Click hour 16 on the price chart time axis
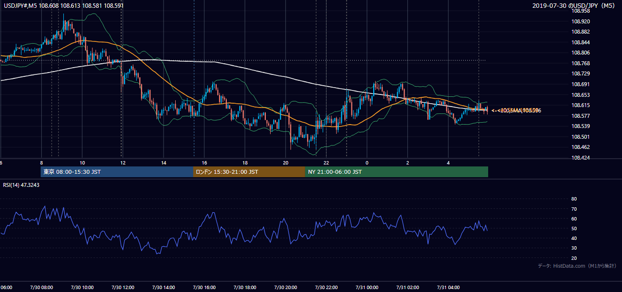 click(x=204, y=163)
